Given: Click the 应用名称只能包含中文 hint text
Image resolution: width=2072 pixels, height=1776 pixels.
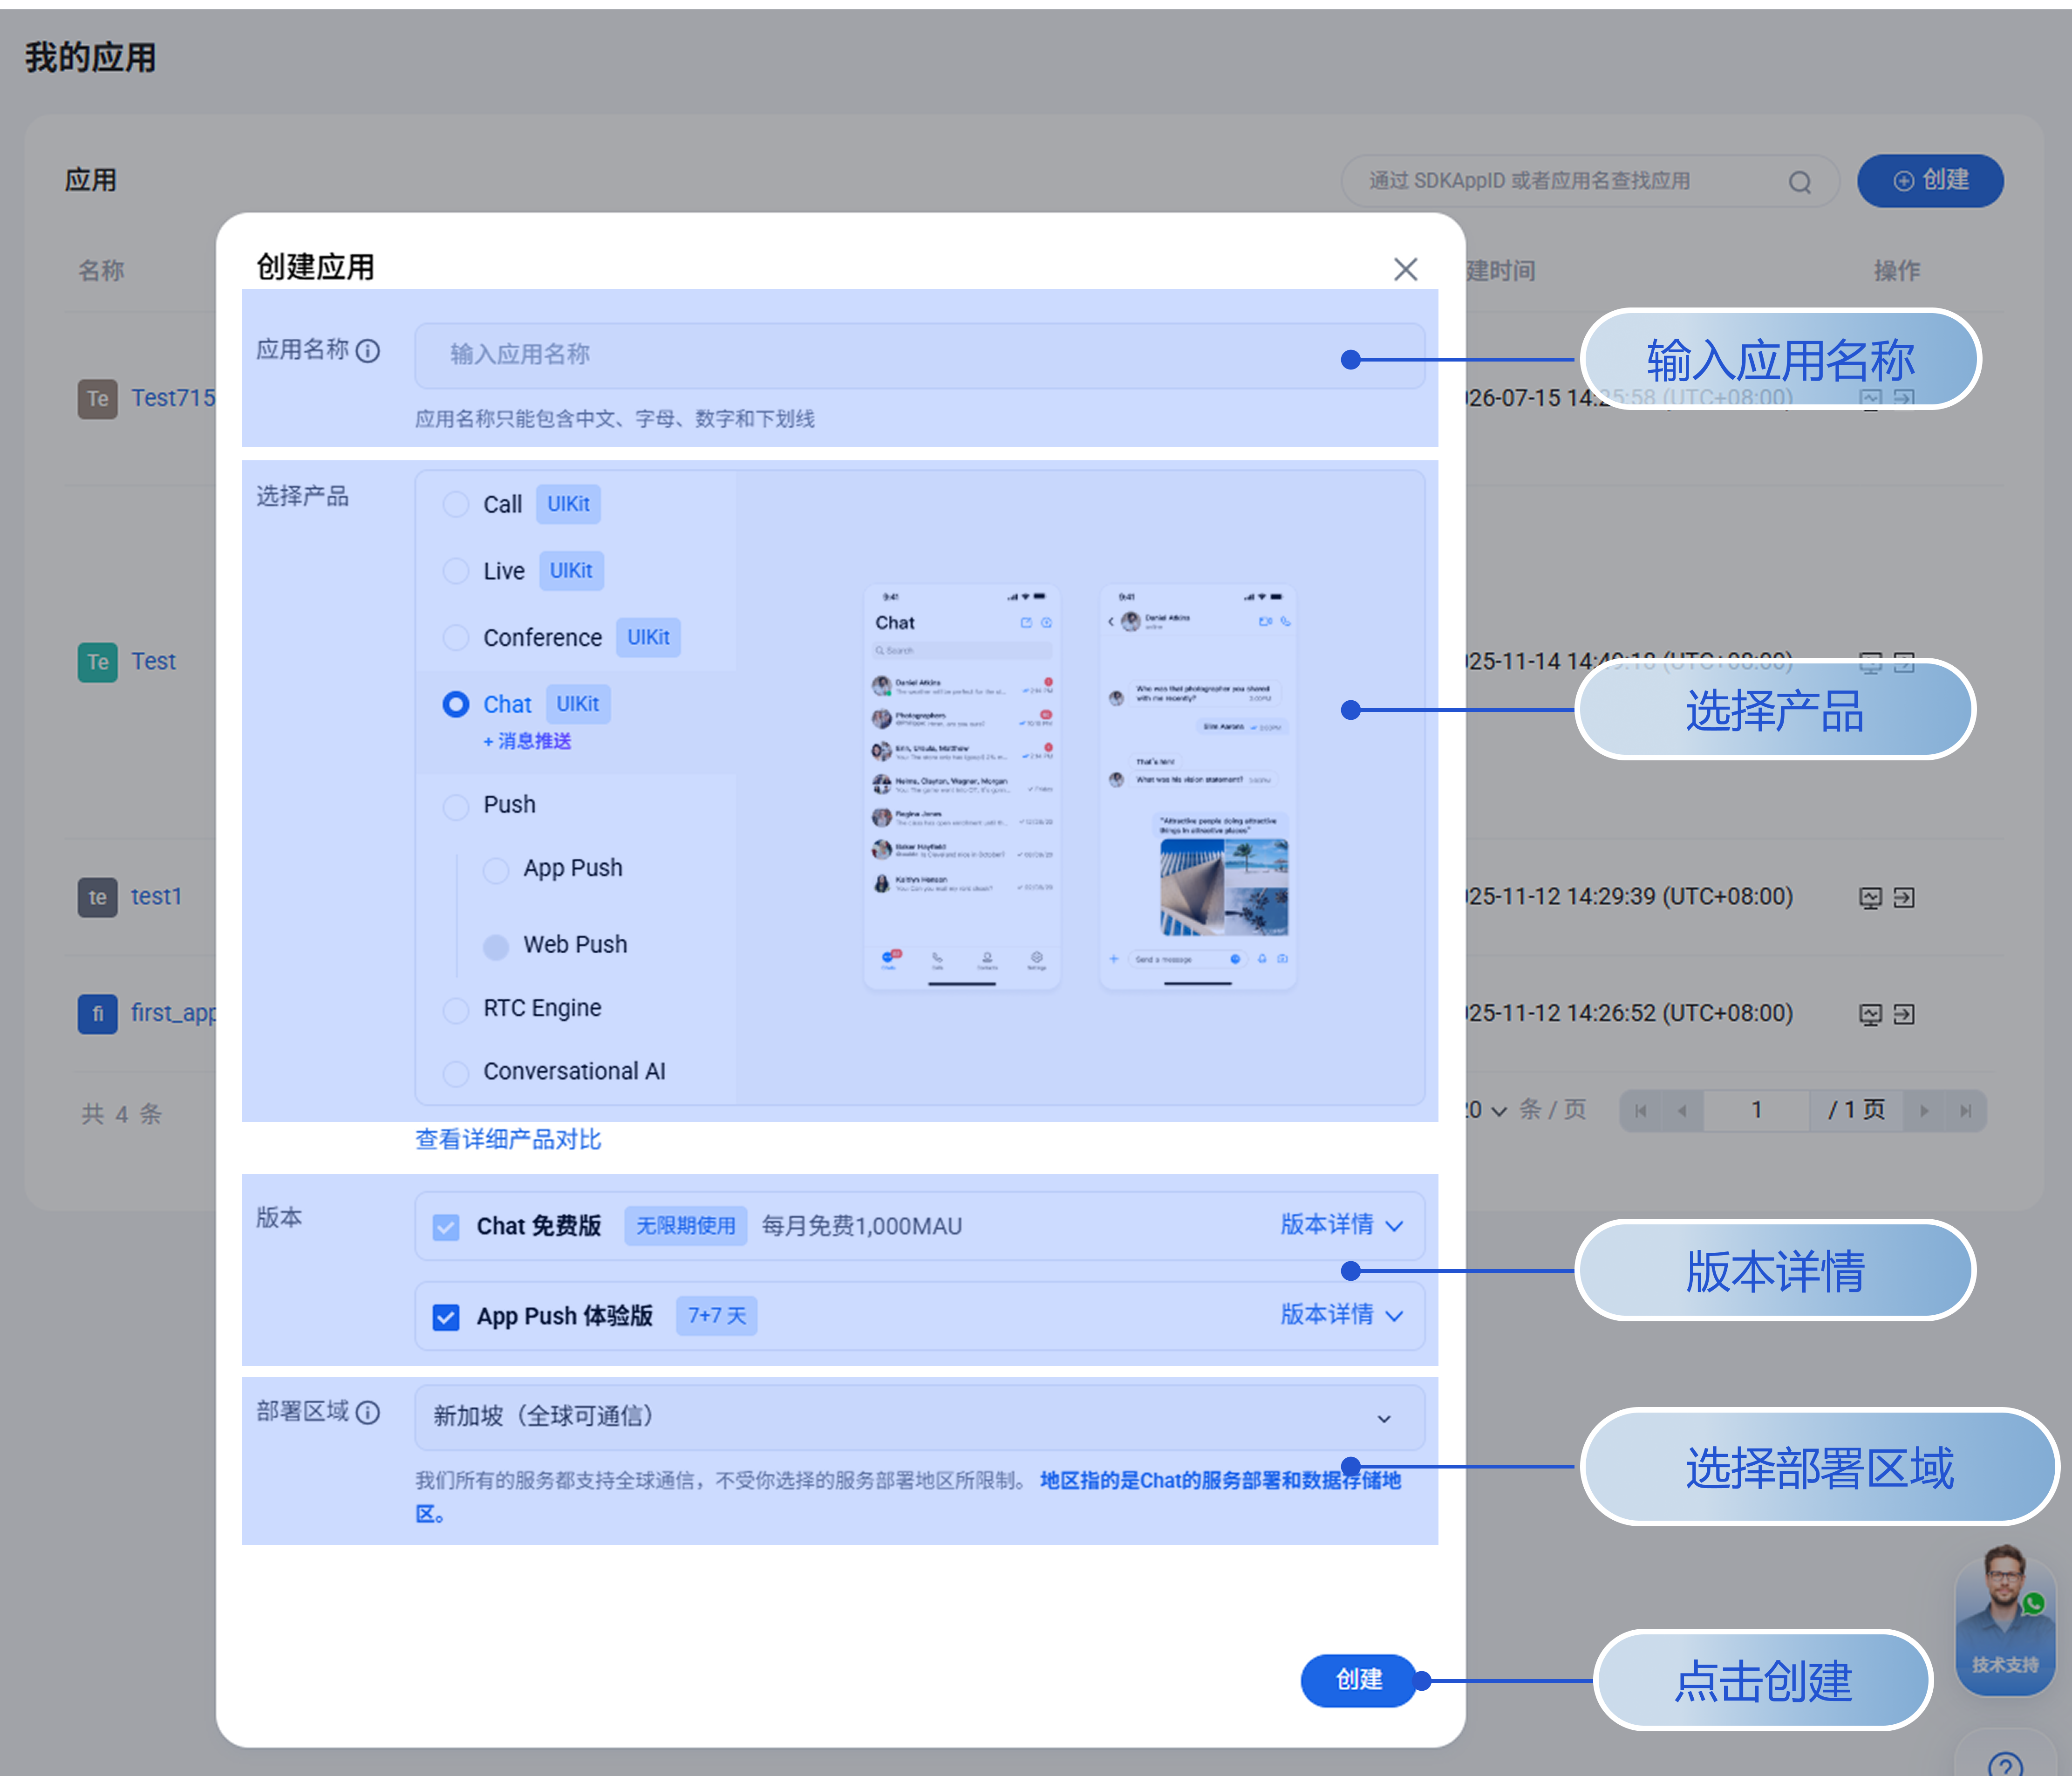Looking at the screenshot, I should point(615,419).
